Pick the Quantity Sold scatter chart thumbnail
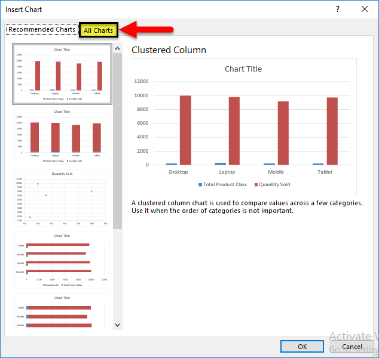Screen dimensions: 379x358 [62, 198]
